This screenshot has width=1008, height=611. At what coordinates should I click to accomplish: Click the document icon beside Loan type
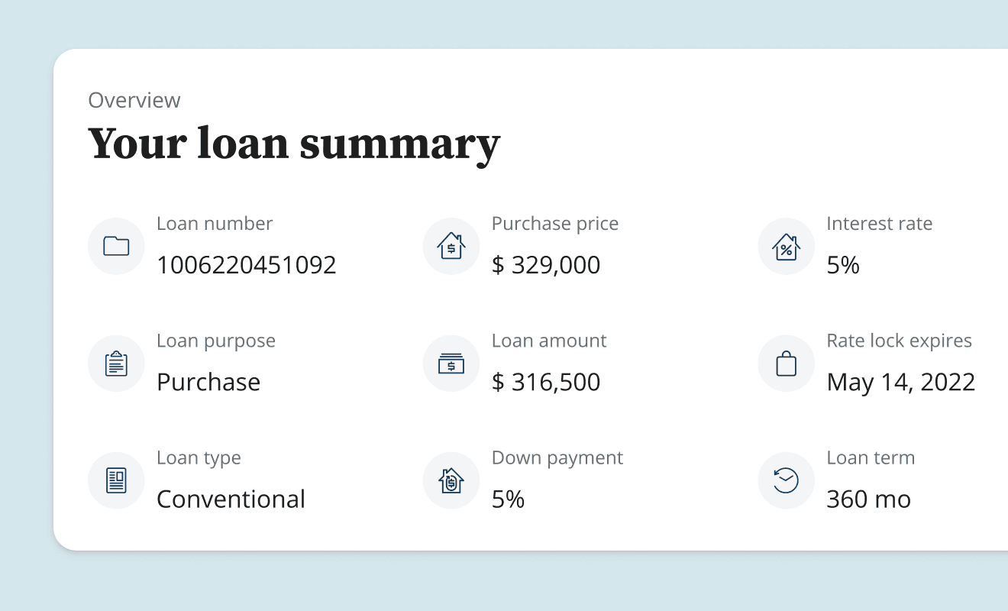click(x=116, y=480)
